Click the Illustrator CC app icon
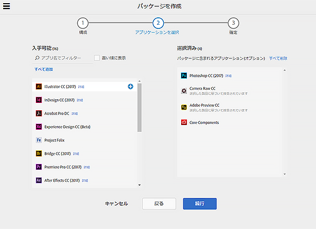The width and height of the screenshot is (316, 229). point(38,87)
